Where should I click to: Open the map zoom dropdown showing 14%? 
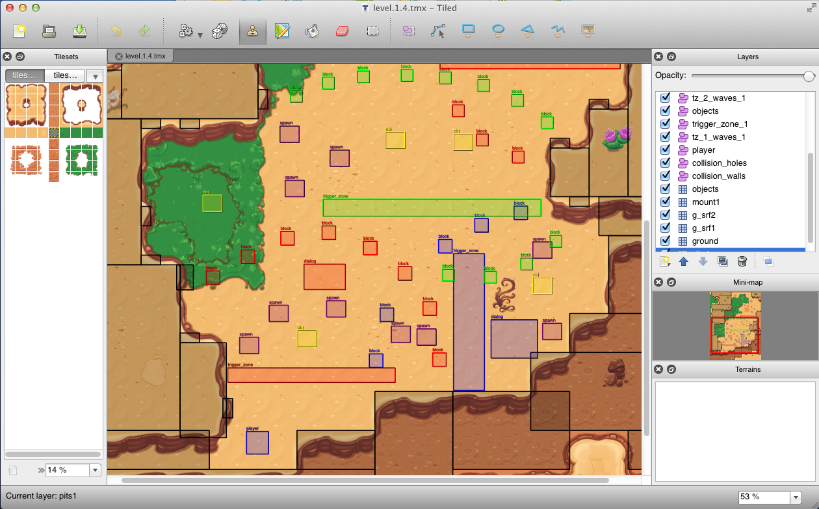point(95,469)
